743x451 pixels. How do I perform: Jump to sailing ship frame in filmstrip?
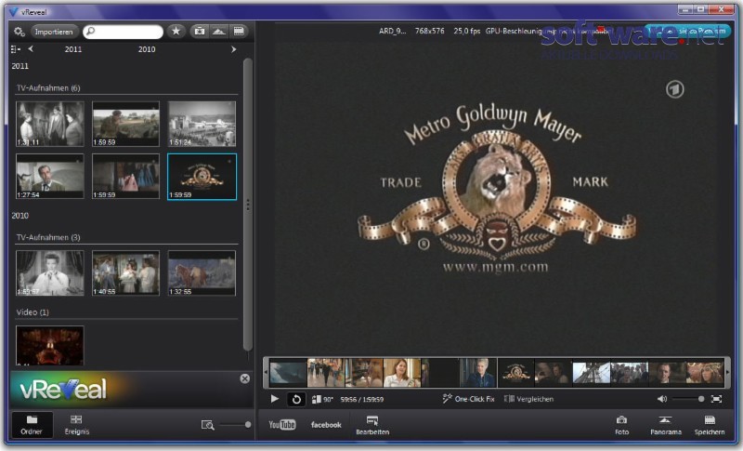tap(592, 373)
